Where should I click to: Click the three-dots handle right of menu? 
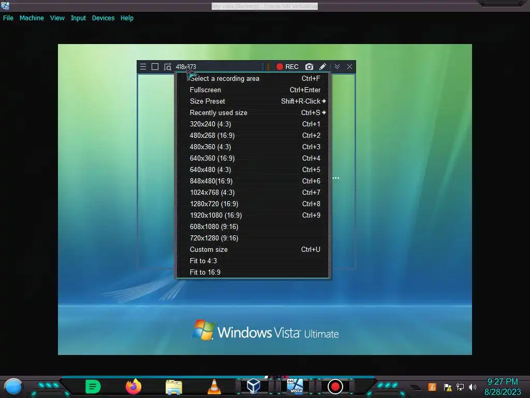click(x=335, y=178)
